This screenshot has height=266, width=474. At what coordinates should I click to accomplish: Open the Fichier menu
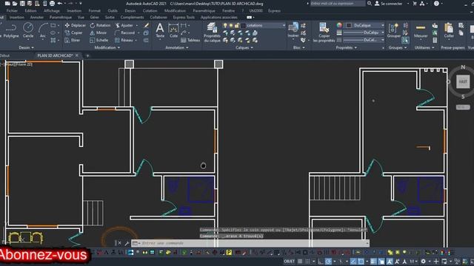(12, 10)
